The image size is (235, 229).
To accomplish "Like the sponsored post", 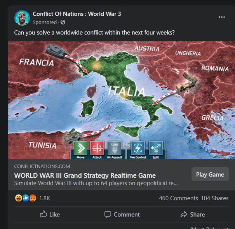I will pos(50,214).
